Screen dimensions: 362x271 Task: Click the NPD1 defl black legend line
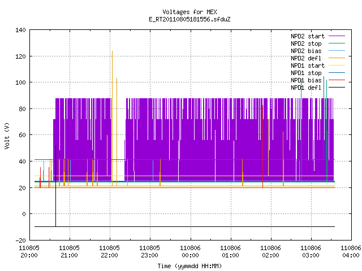337,88
